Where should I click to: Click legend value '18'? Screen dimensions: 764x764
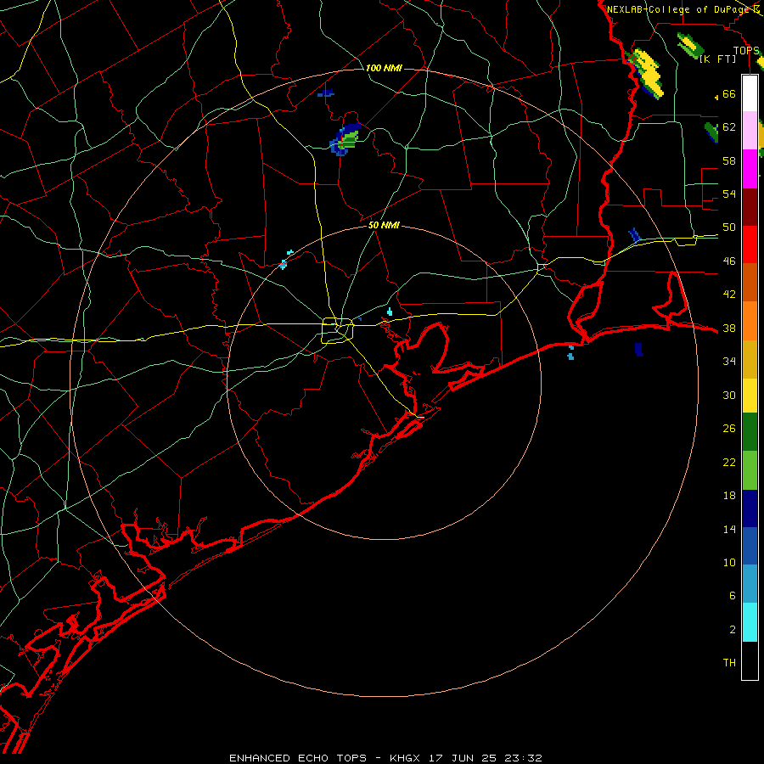coord(729,496)
